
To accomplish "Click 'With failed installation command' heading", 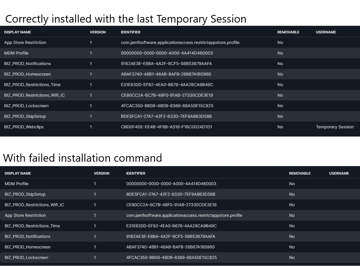I will point(82,158).
